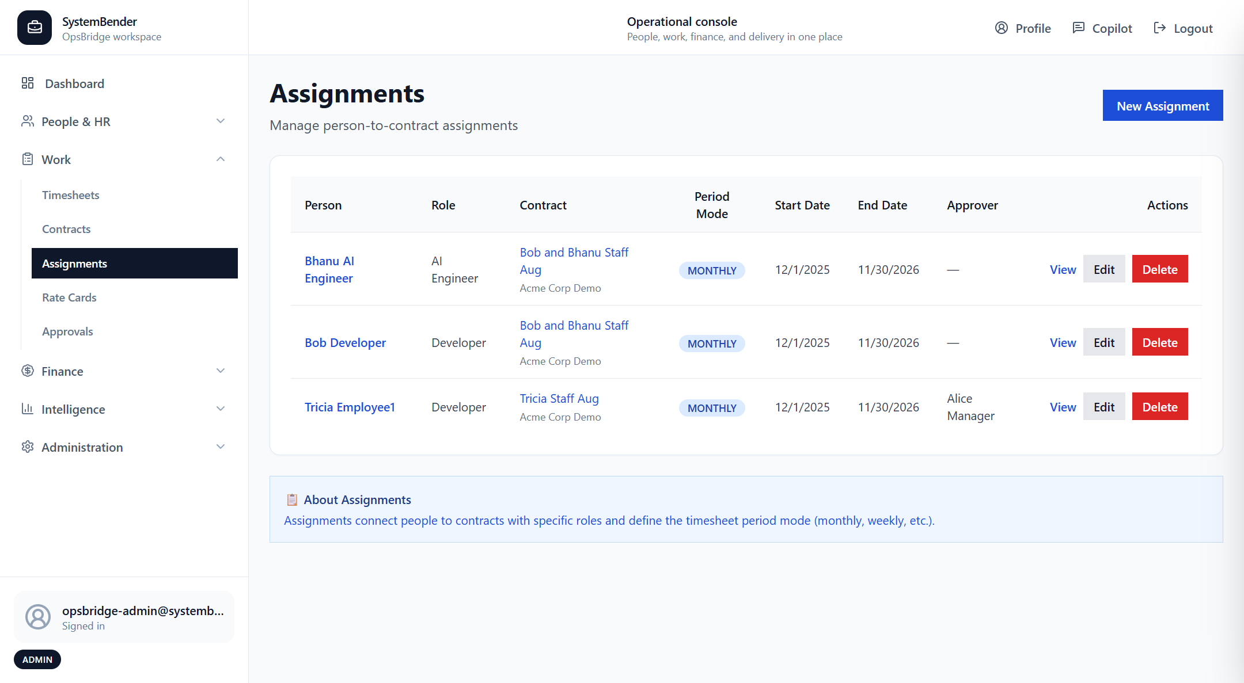Viewport: 1244px width, 683px height.
Task: Edit Bob Developer's assignment
Action: [x=1104, y=342]
